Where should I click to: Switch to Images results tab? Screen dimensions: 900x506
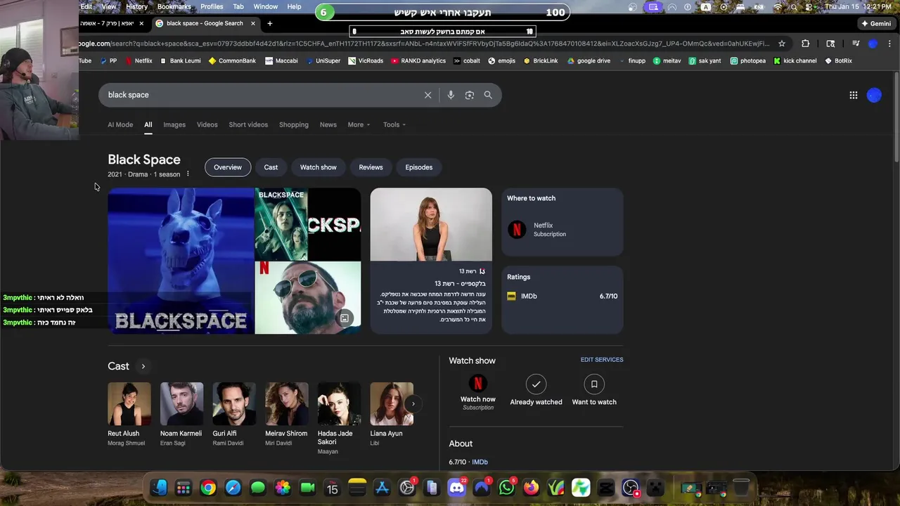tap(174, 124)
